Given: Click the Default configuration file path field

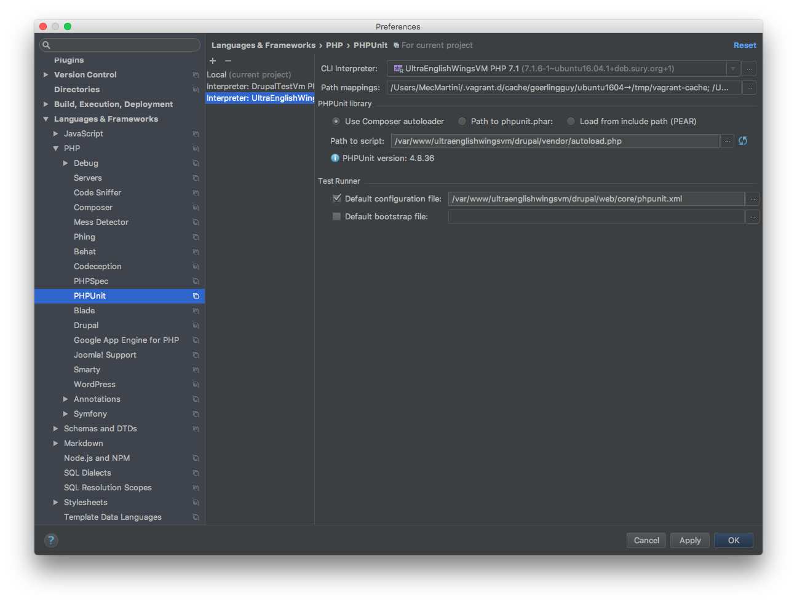Looking at the screenshot, I should tap(596, 199).
